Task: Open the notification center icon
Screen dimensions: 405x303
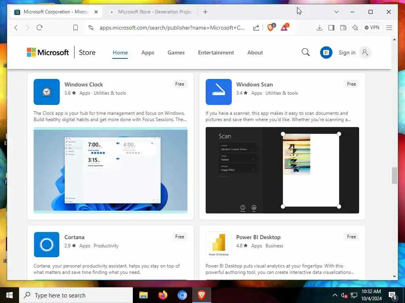Action: click(393, 296)
